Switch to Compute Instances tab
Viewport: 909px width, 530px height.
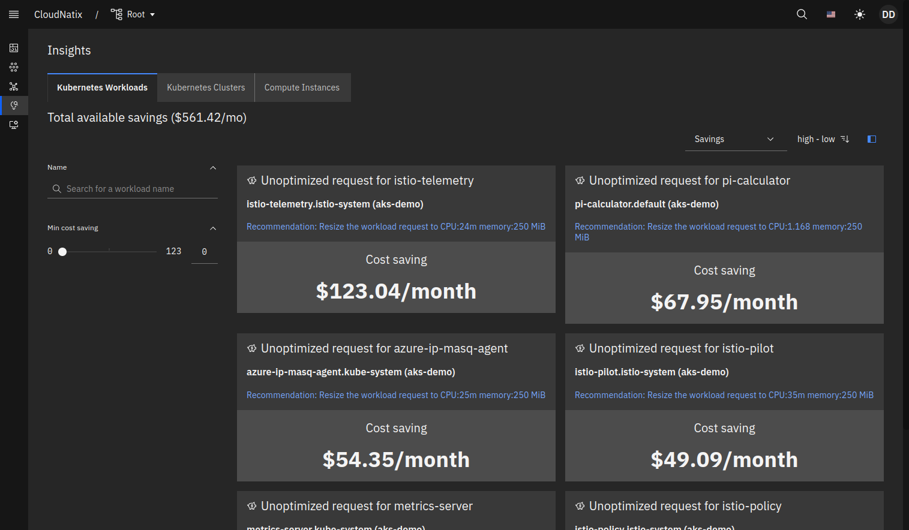click(302, 88)
